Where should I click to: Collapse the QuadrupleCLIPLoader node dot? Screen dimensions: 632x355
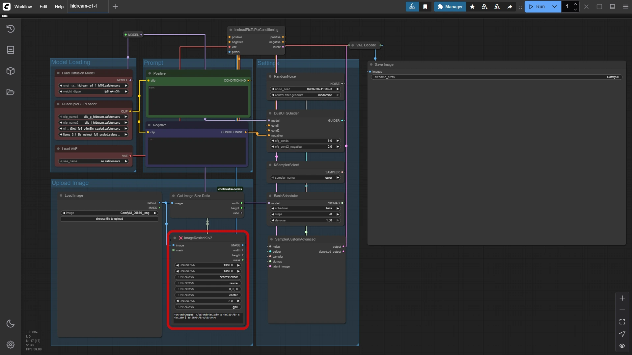[58, 104]
